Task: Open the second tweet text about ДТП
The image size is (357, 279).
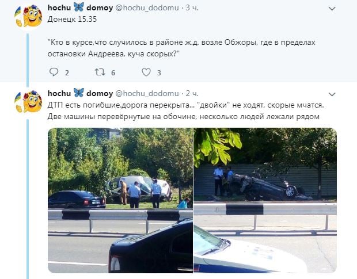Action: (185, 111)
